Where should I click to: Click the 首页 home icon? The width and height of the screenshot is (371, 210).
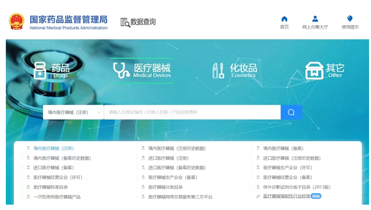284,19
